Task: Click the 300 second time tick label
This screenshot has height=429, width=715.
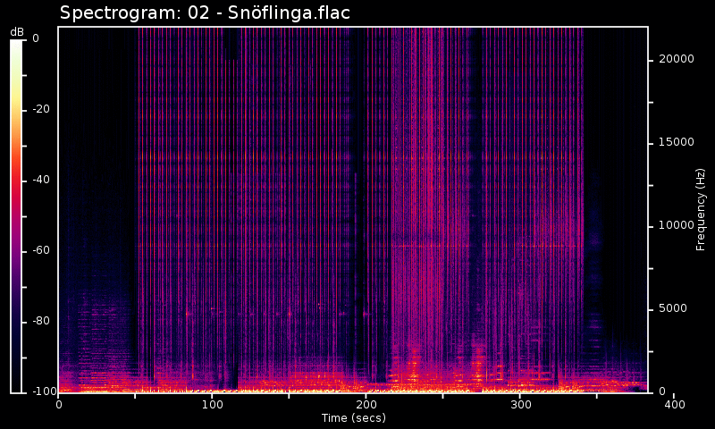Action: coord(520,405)
